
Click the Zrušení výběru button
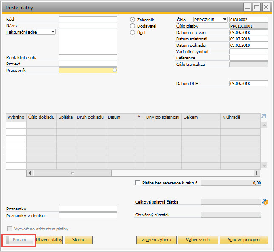[x=156, y=240]
